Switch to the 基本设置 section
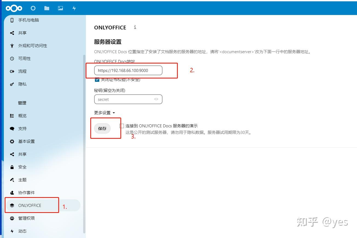 (26, 141)
